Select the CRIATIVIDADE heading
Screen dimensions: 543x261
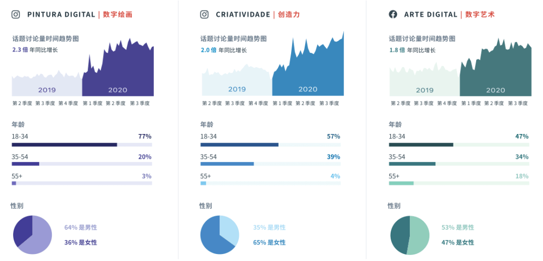(x=243, y=15)
